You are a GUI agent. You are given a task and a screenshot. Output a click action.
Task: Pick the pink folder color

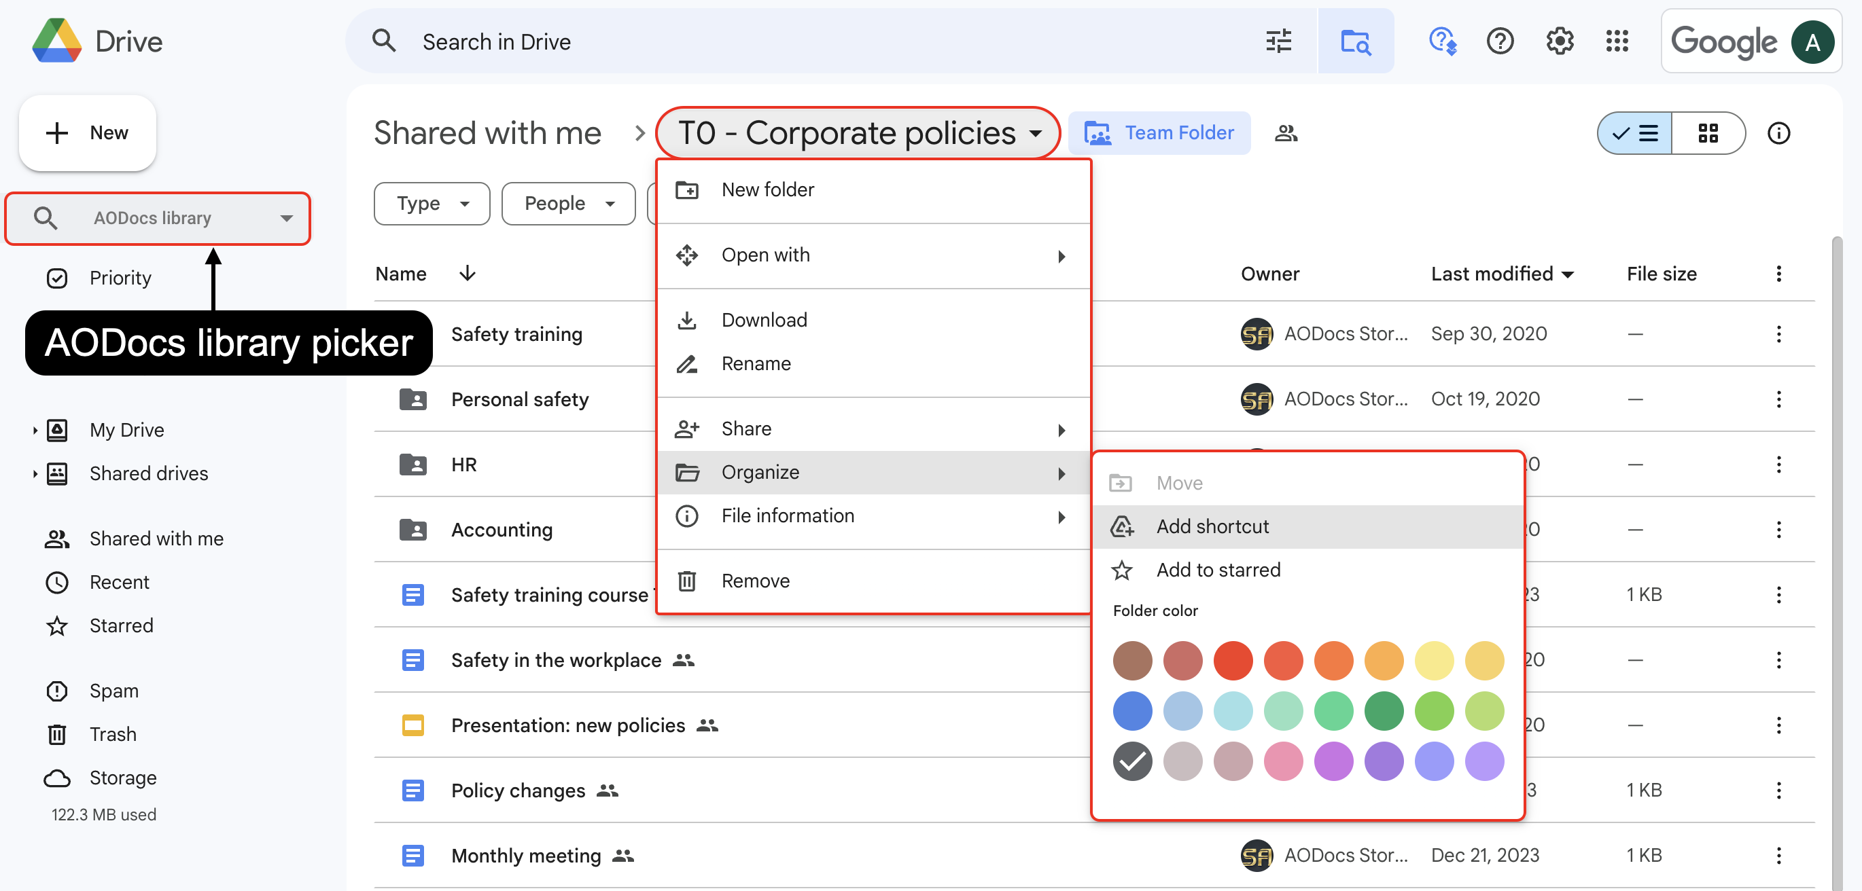(x=1283, y=761)
